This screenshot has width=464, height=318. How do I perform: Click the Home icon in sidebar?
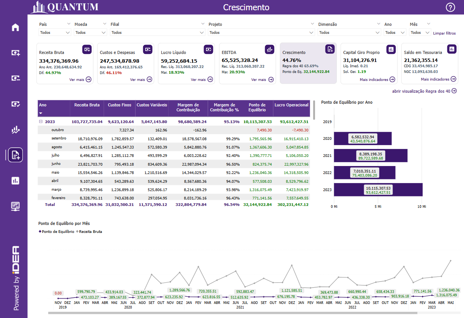pyautogui.click(x=15, y=27)
